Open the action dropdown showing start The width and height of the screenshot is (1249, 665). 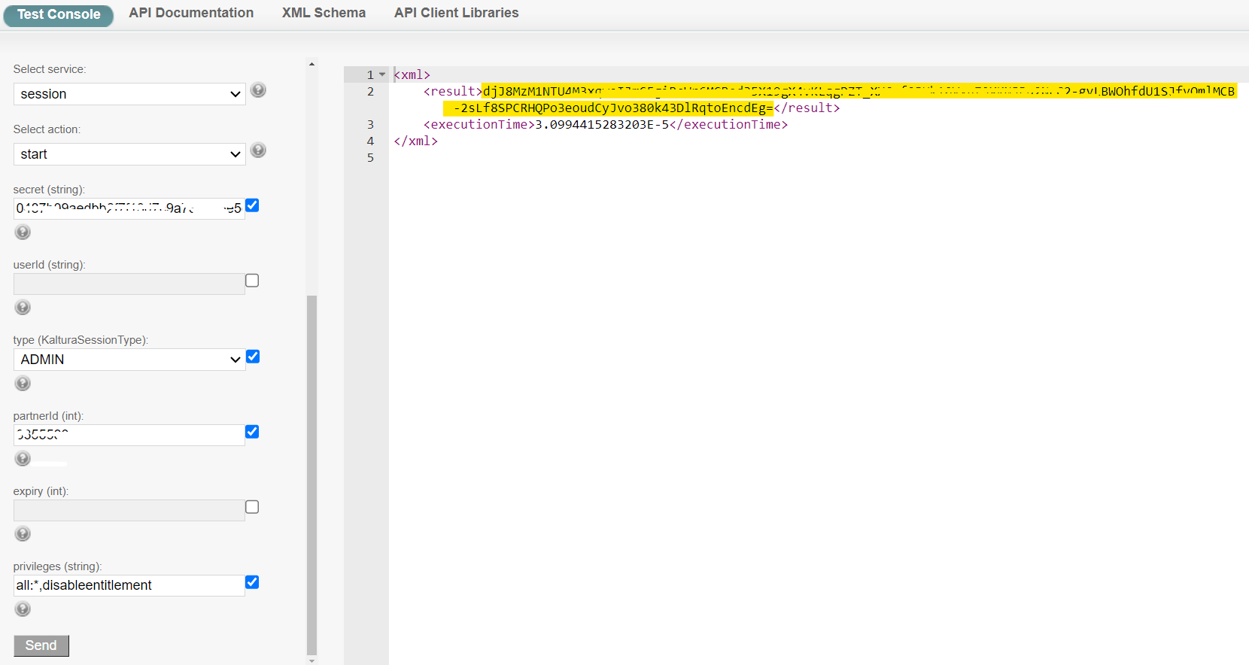click(129, 154)
